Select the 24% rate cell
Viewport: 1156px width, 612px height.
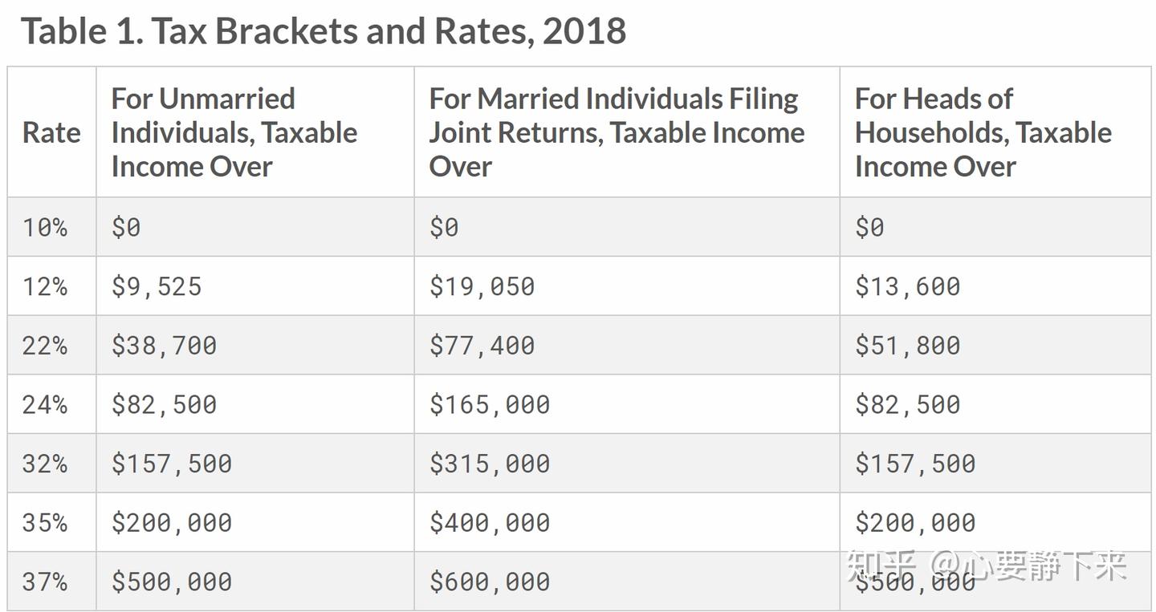pos(45,404)
